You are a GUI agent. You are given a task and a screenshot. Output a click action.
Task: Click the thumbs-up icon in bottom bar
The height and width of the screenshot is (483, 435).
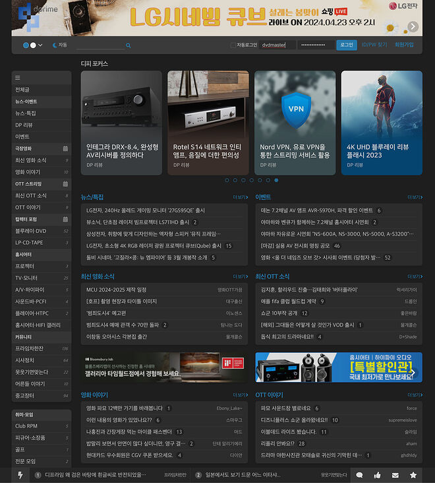click(x=377, y=475)
